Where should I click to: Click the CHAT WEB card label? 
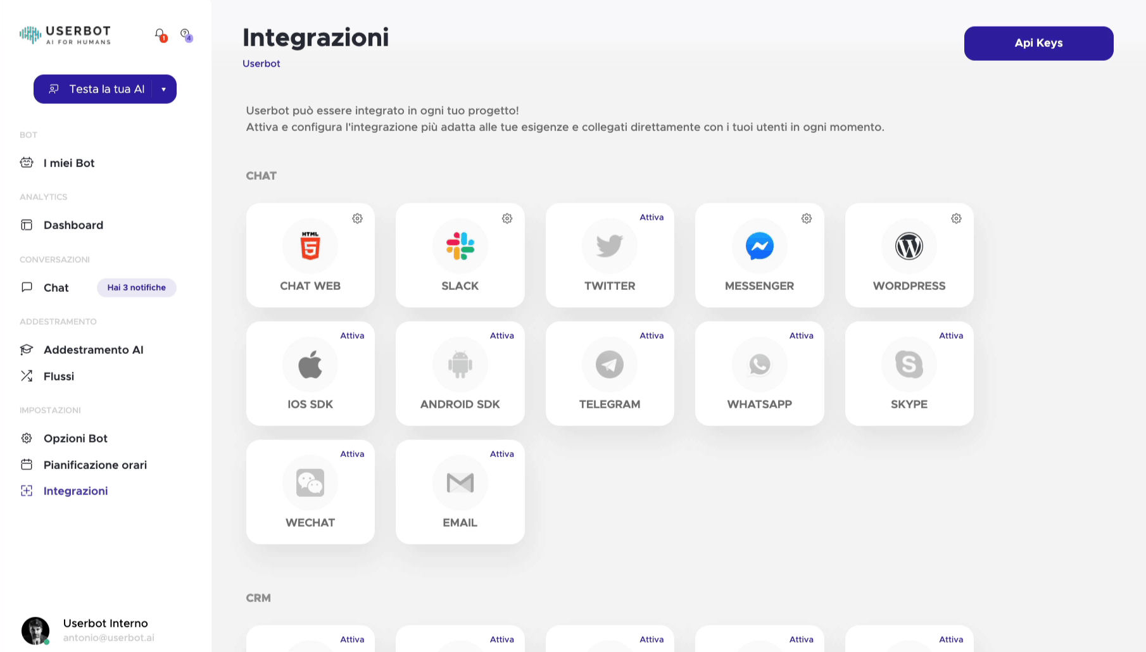pyautogui.click(x=310, y=285)
